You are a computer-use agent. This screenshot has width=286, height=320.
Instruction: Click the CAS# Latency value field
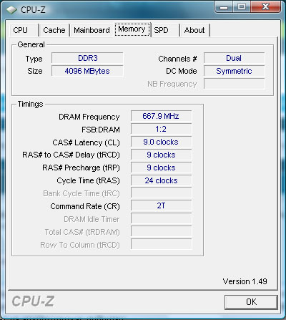[161, 142]
